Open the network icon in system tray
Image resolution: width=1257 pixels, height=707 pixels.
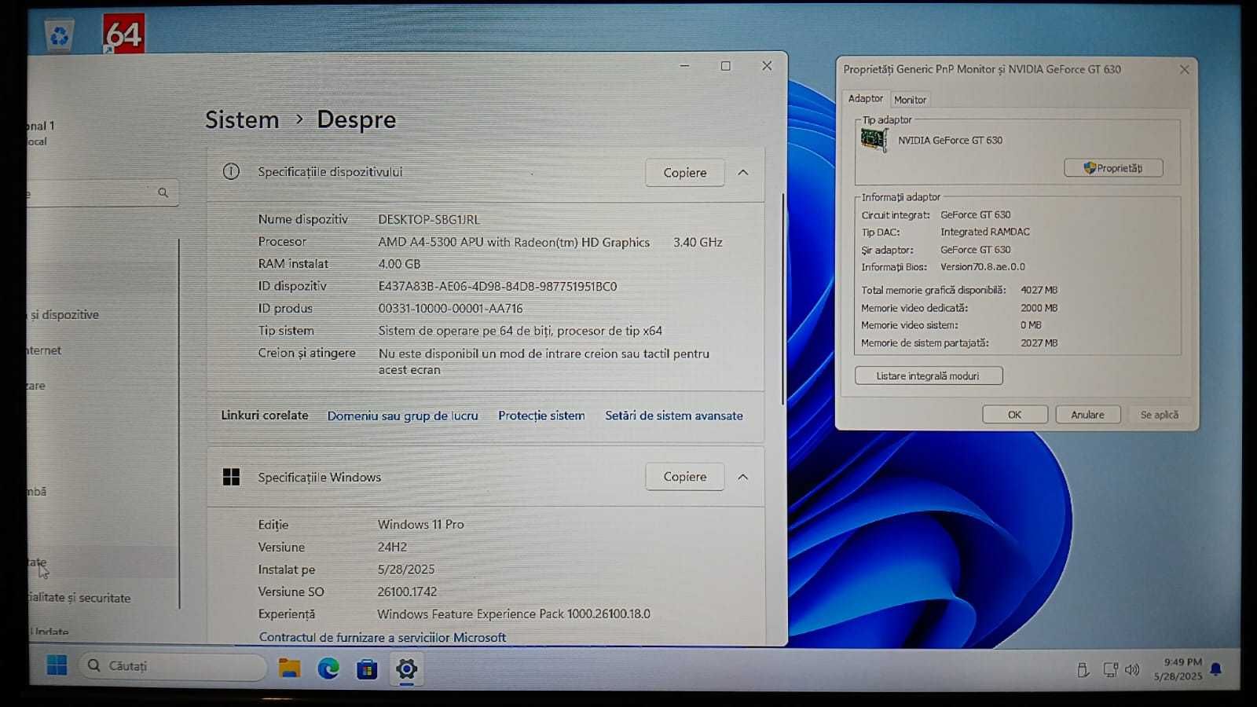click(1110, 670)
